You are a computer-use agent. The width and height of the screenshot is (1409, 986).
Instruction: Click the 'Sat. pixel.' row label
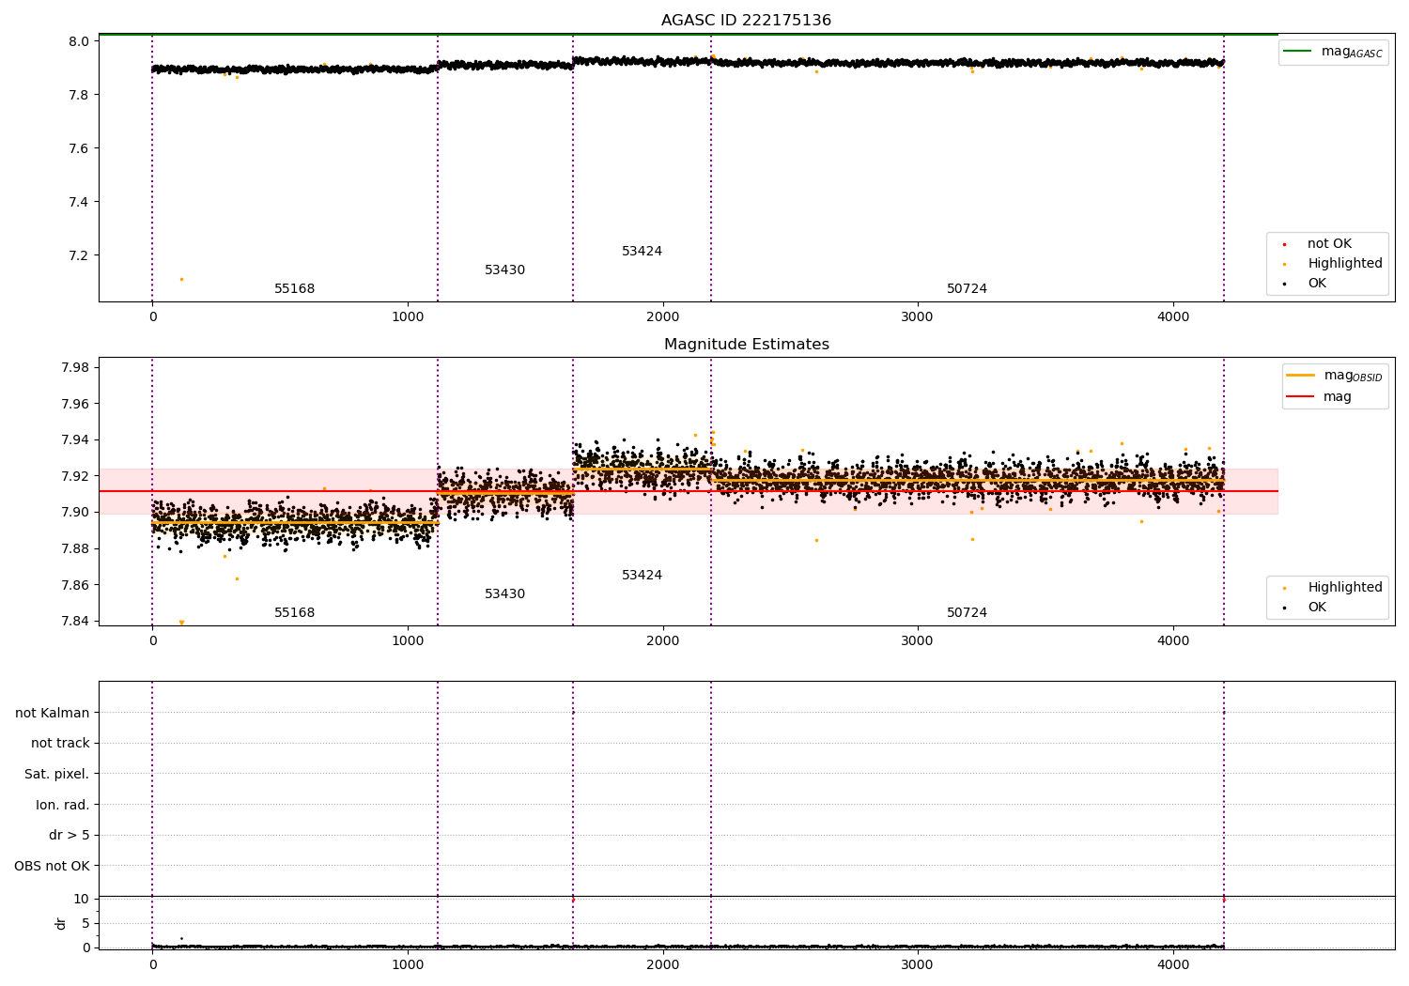click(x=56, y=774)
